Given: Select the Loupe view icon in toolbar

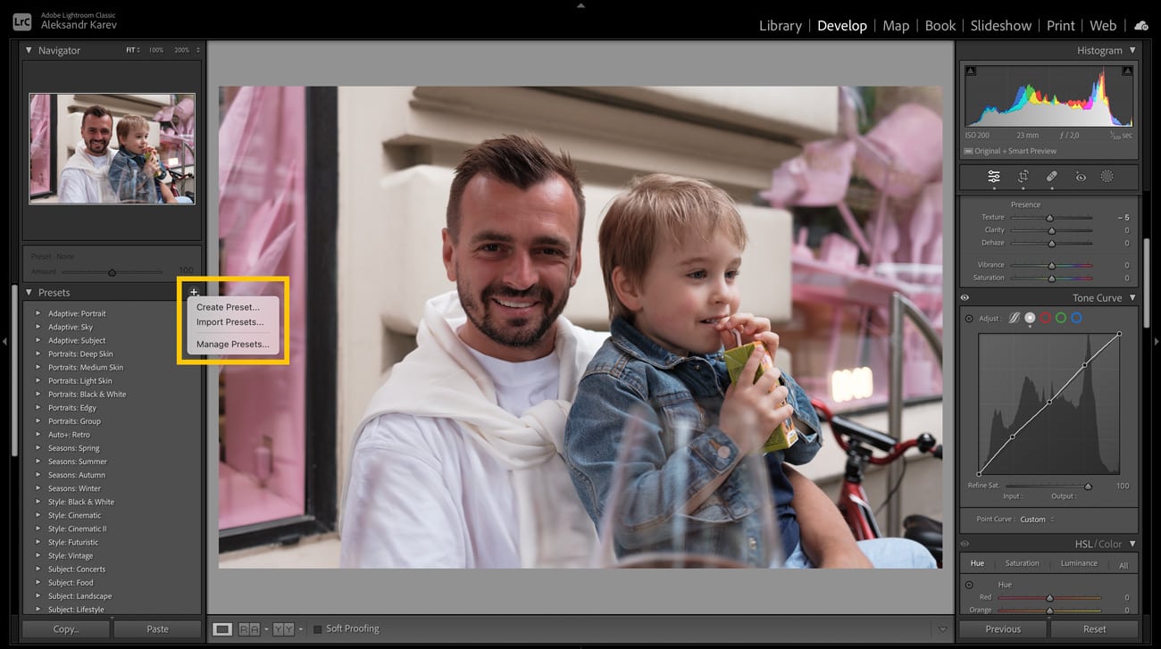Looking at the screenshot, I should tap(222, 629).
